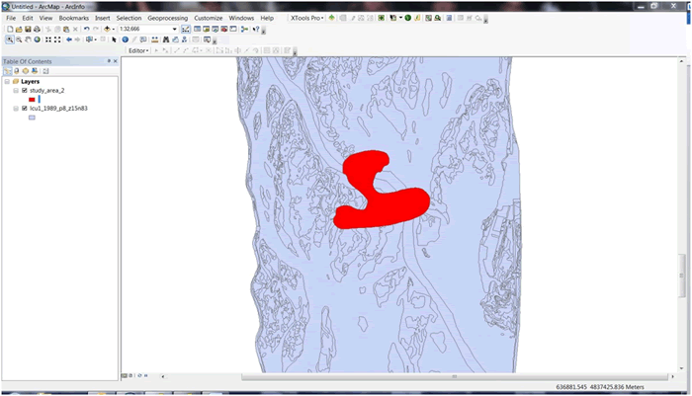Image resolution: width=692 pixels, height=396 pixels.
Task: Open the Windows menu
Action: pyautogui.click(x=241, y=18)
